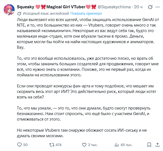163x151 pixels.
Task: Click the translation icon beside Исходный язык
Action: [x=19, y=14]
